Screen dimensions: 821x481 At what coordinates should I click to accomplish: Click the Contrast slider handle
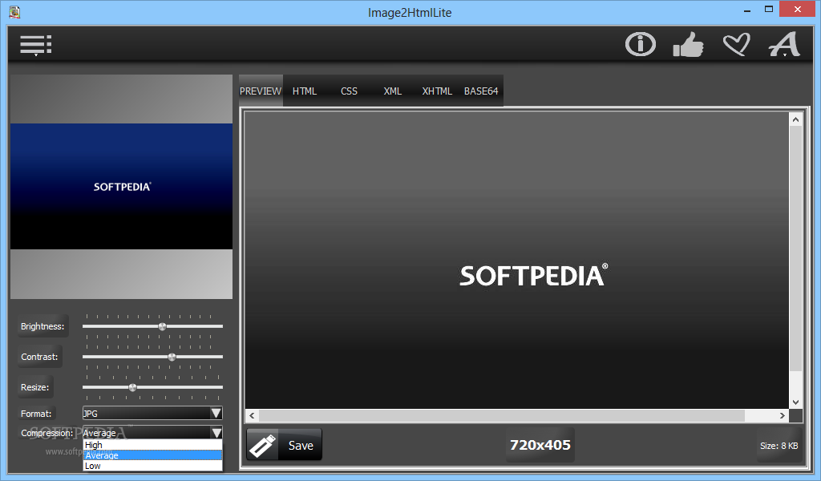coord(172,357)
